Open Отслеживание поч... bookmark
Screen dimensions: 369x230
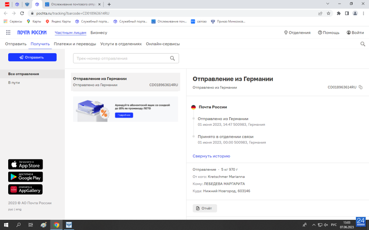click(x=169, y=21)
